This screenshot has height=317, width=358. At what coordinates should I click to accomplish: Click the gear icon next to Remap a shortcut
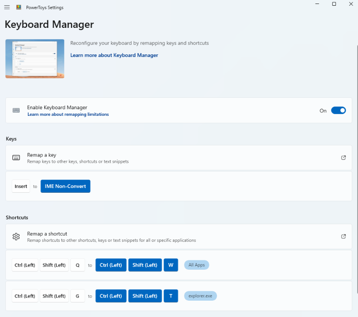coord(16,237)
